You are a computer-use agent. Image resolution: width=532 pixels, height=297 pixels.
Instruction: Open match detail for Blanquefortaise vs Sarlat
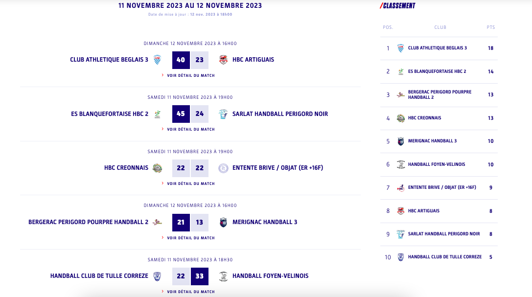coord(190,129)
